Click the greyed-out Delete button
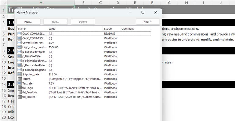The height and width of the screenshot is (121, 235). (x=83, y=22)
